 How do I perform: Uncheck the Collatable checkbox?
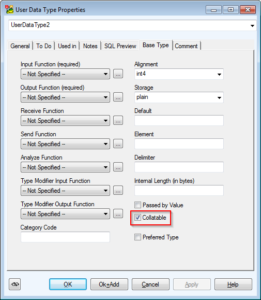(x=137, y=217)
